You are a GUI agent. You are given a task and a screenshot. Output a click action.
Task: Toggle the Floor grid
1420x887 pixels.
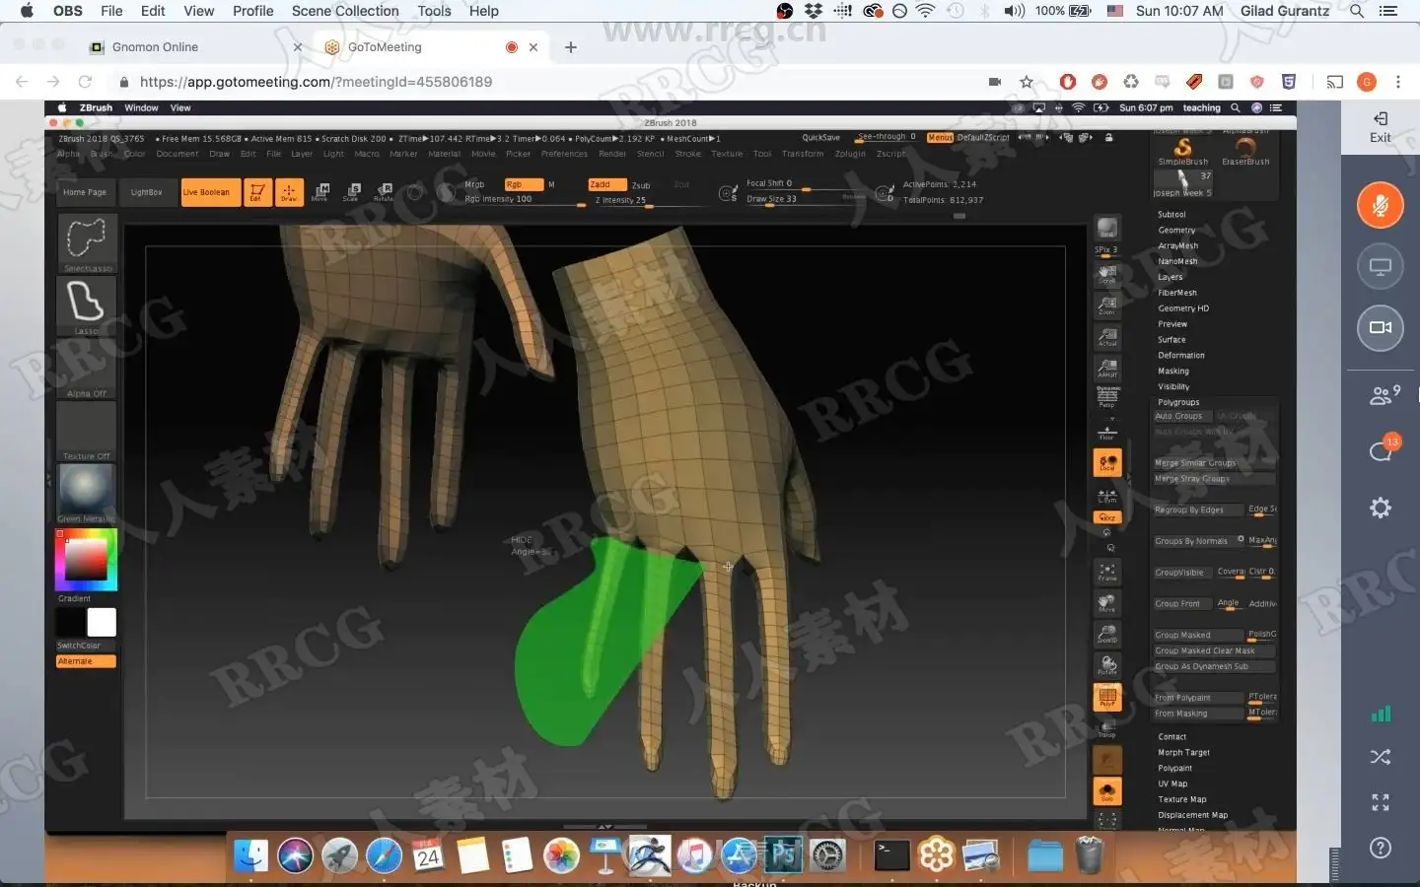coord(1107,432)
